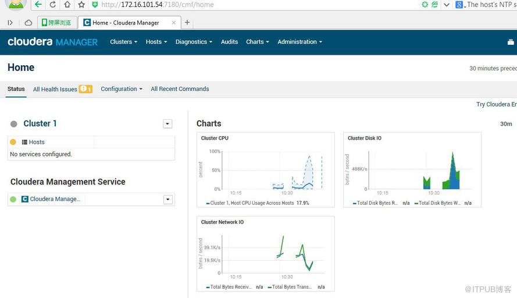Click the 30m time range selector
517x298 pixels.
click(x=506, y=124)
